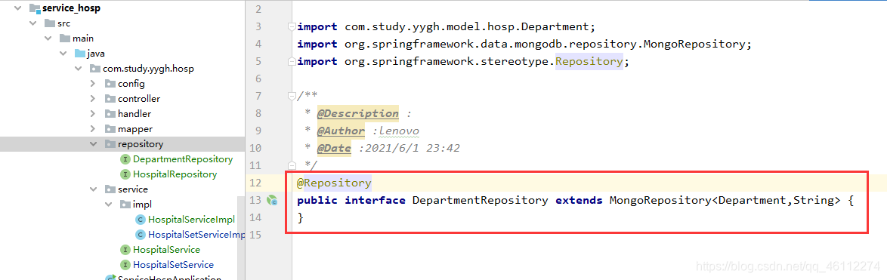Click the main folder icon
Image resolution: width=887 pixels, height=280 pixels.
click(64, 38)
